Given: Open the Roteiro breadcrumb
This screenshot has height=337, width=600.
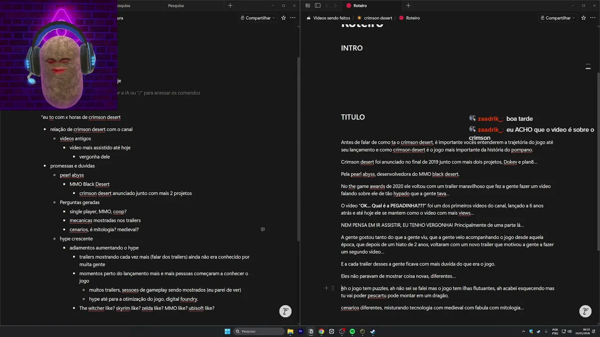Looking at the screenshot, I should pyautogui.click(x=410, y=18).
